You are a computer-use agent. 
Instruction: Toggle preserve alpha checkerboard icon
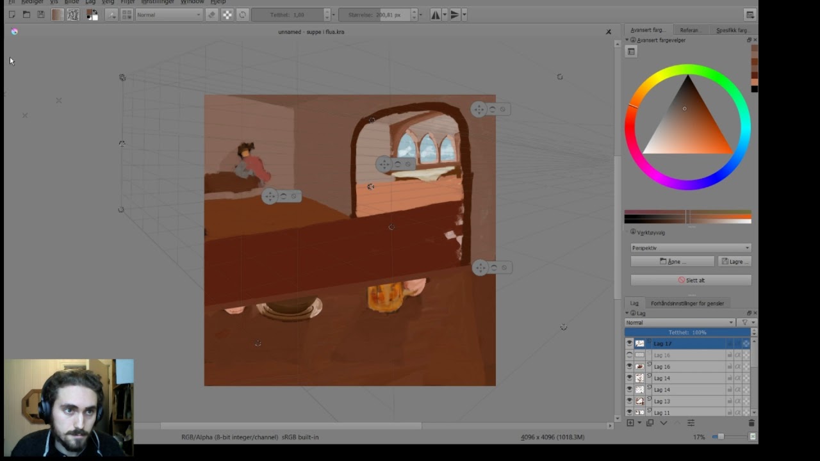pos(227,15)
